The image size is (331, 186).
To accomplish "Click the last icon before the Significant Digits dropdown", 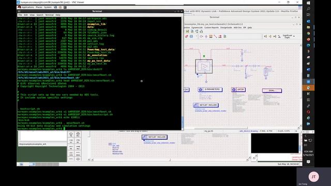I will pos(279,37).
